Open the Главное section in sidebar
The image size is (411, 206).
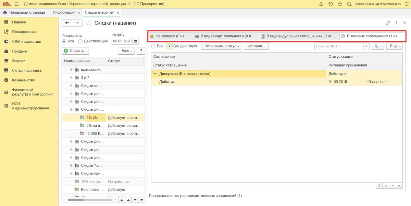[19, 22]
